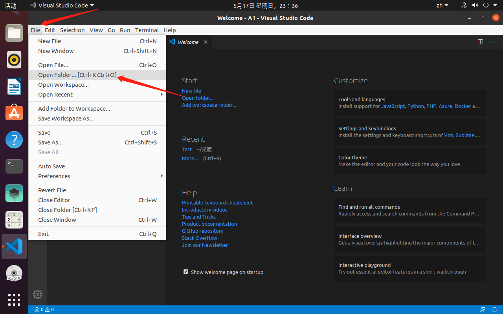503x314 pixels.
Task: Close the Welcome tab
Action: [206, 42]
